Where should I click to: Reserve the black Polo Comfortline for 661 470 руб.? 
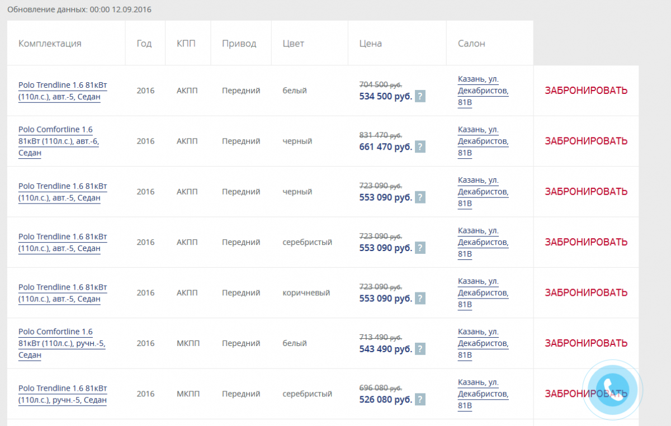(x=586, y=141)
